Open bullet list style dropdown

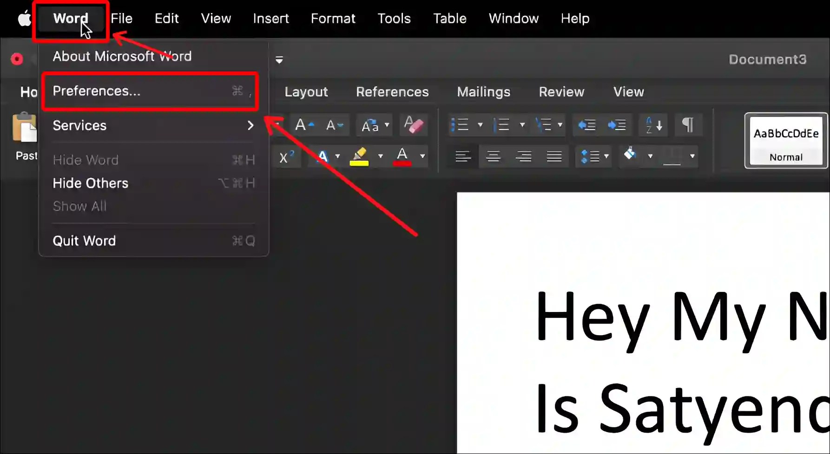tap(480, 125)
